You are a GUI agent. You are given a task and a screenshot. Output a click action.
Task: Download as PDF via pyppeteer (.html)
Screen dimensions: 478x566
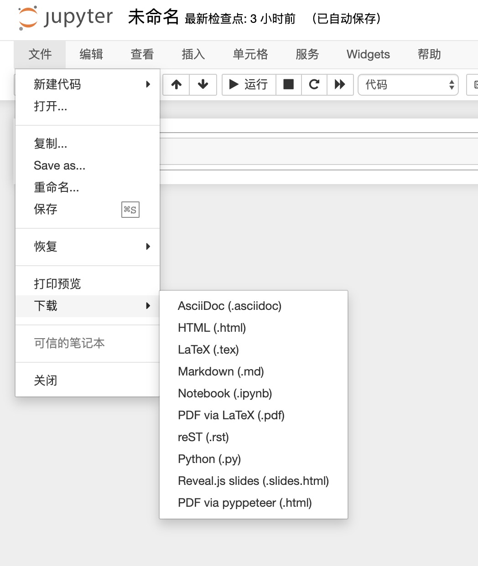pyautogui.click(x=254, y=503)
